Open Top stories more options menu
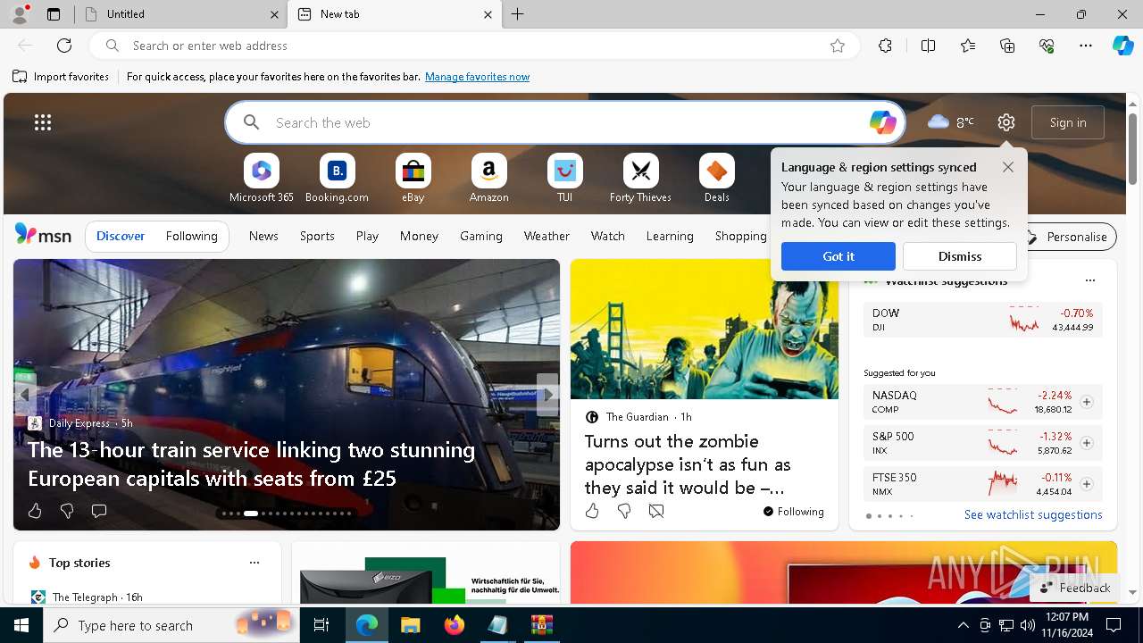 click(x=254, y=563)
